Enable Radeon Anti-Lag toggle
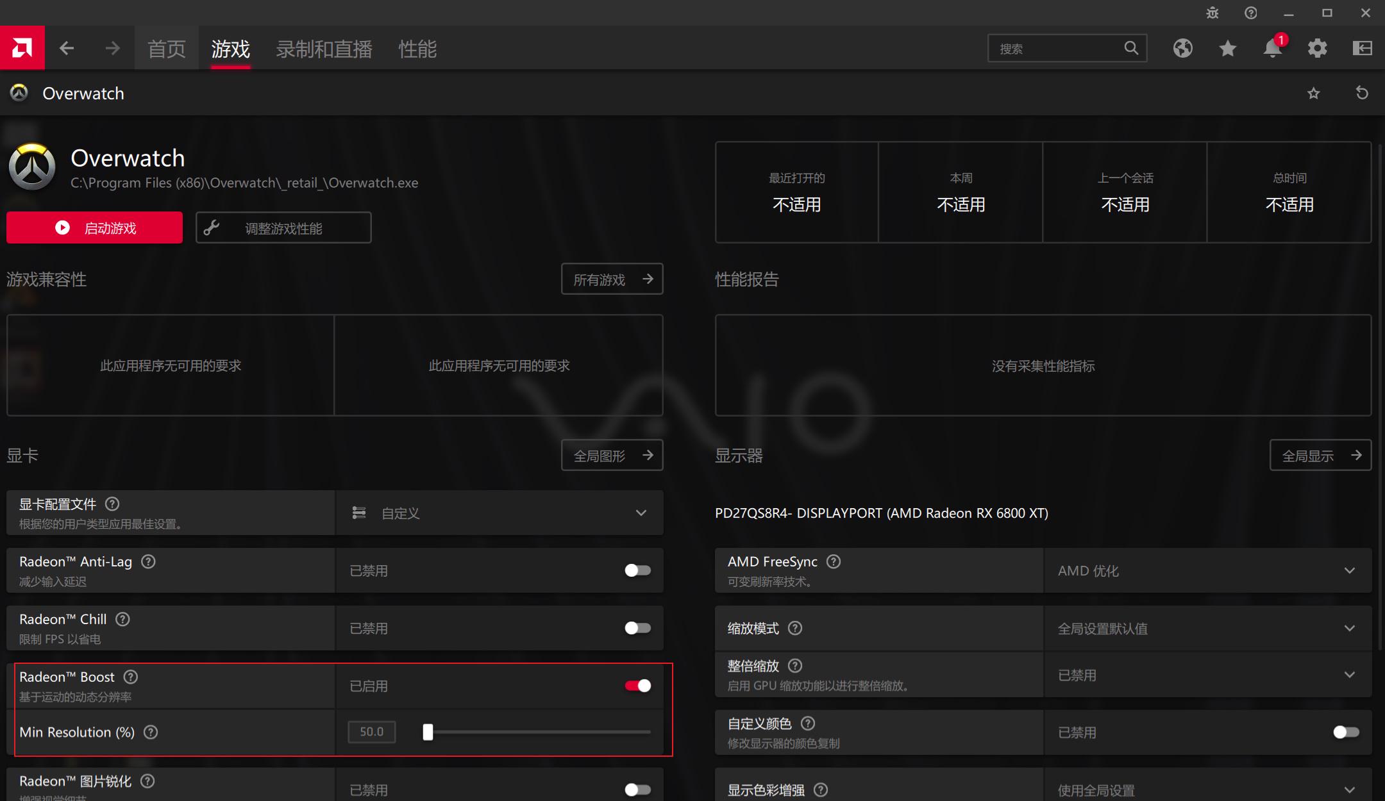This screenshot has height=801, width=1385. point(637,570)
